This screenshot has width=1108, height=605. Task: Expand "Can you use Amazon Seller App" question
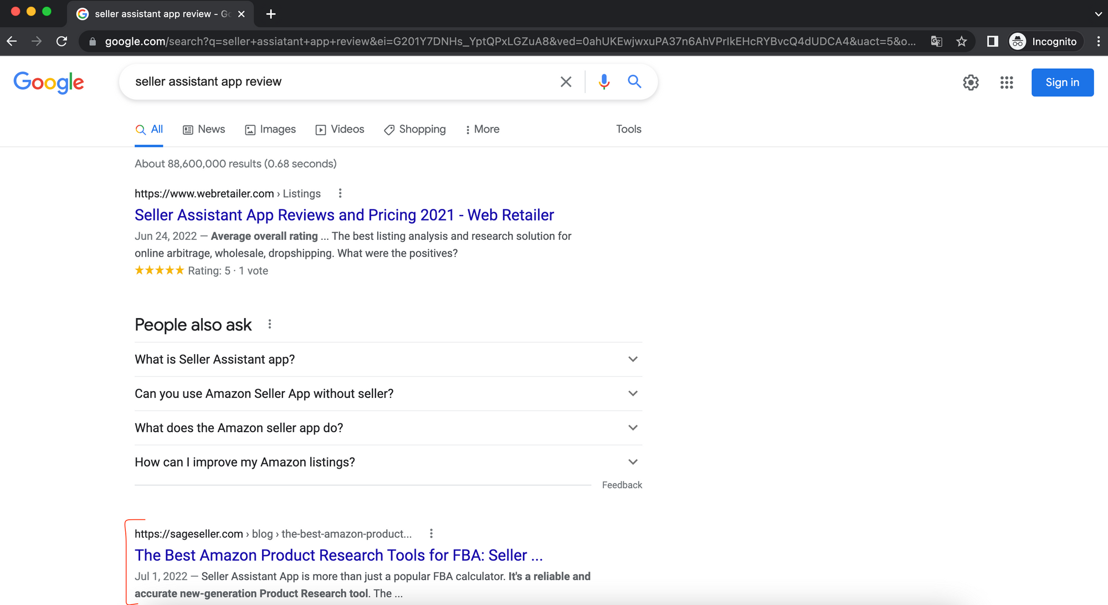point(633,393)
